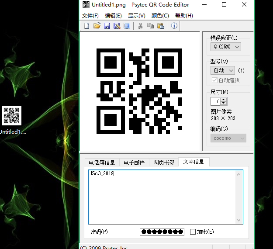Select Untitled1 desktop file icon
This screenshot has height=249, width=273.
11,115
